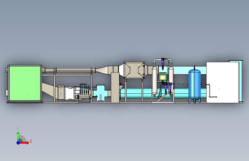The image size is (249, 161).
Task: Select the large green box on the left
Action: click(25, 83)
